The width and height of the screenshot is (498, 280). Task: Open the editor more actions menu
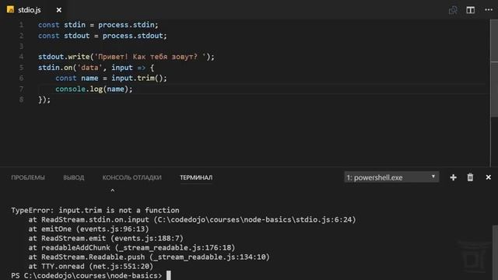[x=489, y=10]
